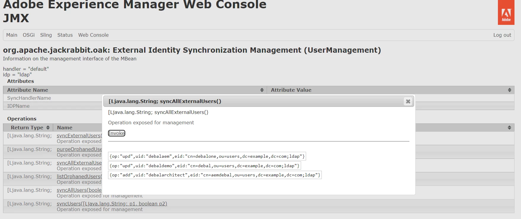
Task: Select the debaldemo upd result field
Action: coord(205,166)
